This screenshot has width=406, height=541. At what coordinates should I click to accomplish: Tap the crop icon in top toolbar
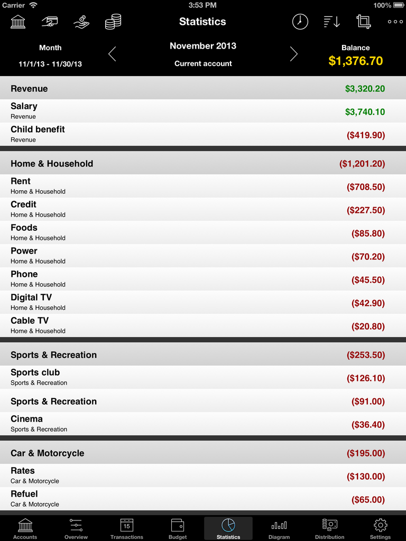coord(364,22)
